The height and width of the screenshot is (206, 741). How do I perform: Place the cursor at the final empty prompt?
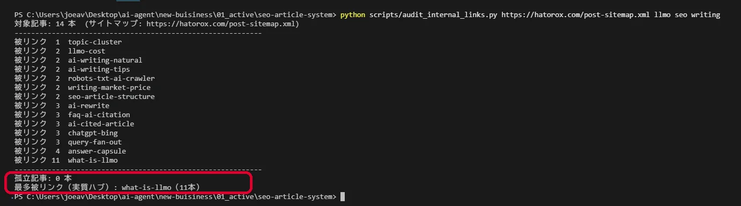[343, 197]
